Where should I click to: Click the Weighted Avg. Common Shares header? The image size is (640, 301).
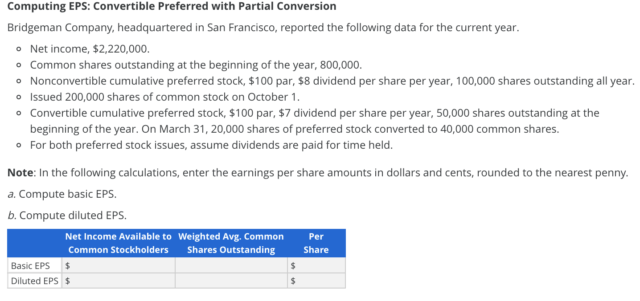pos(230,243)
